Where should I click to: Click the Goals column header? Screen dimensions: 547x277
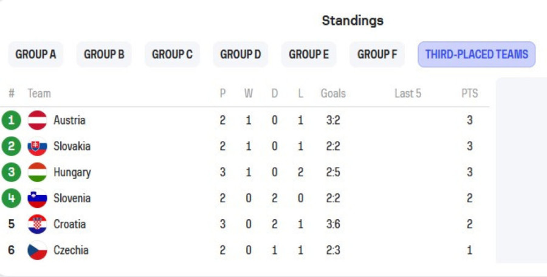pyautogui.click(x=333, y=94)
